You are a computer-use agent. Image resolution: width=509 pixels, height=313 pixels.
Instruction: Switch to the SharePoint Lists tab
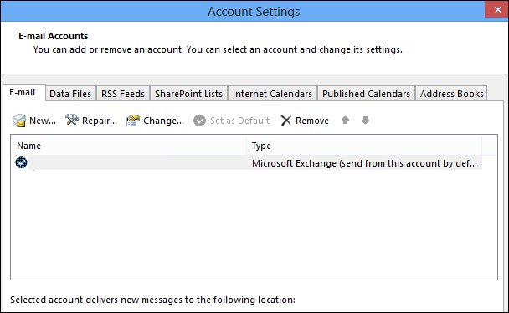tap(188, 94)
